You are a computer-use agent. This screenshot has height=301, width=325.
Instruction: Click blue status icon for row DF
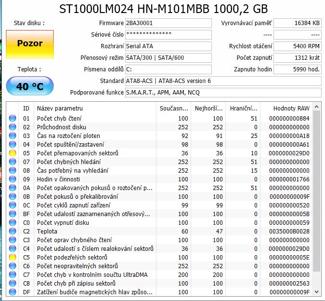(x=13, y=292)
